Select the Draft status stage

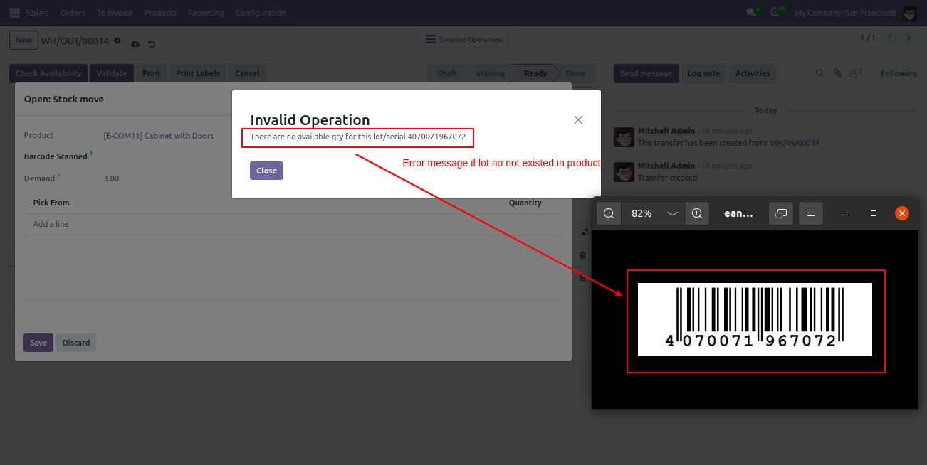pyautogui.click(x=447, y=73)
